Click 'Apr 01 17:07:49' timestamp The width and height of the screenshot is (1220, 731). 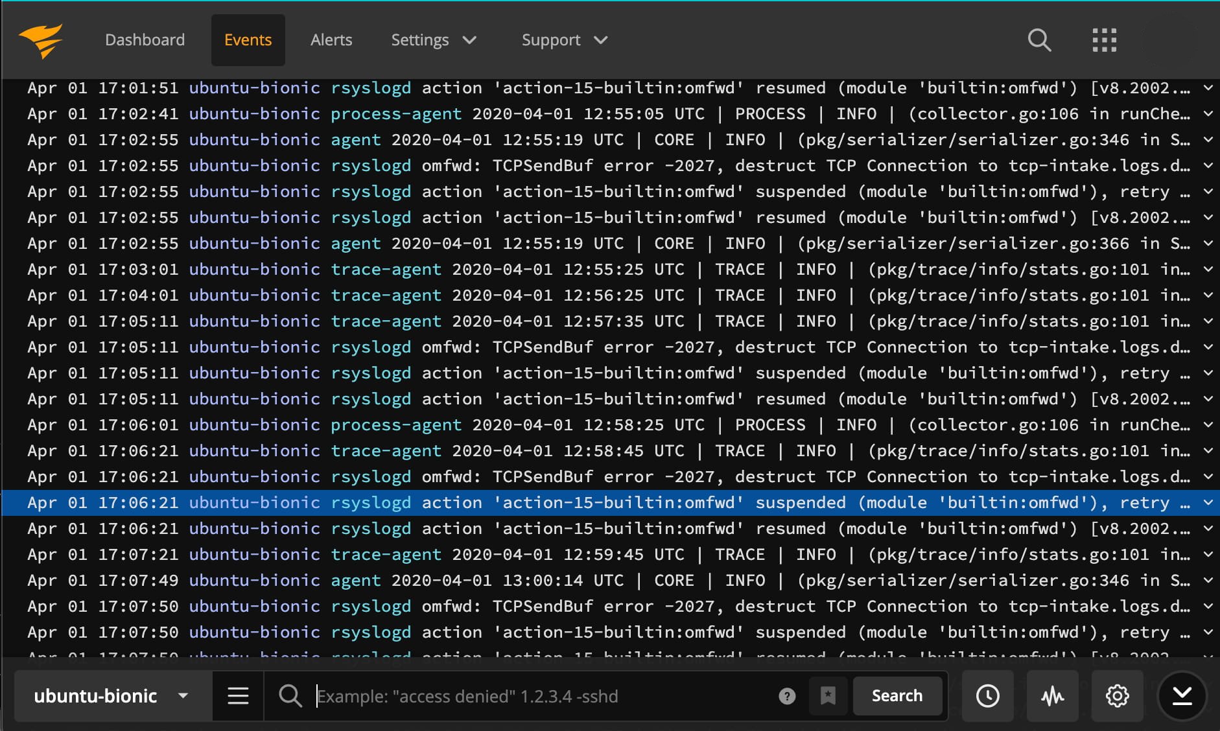[x=102, y=580]
